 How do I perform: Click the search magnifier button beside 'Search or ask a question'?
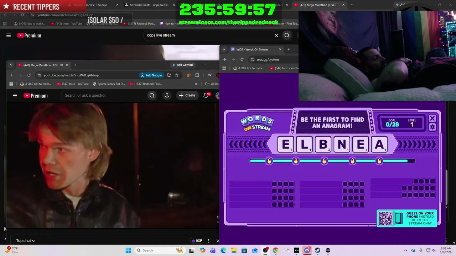pos(152,95)
